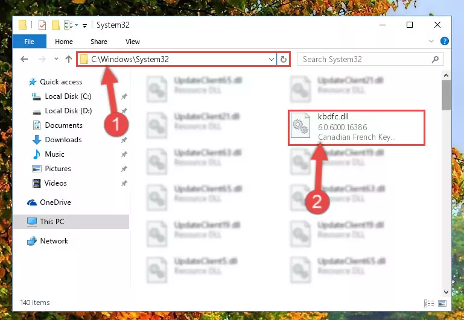
Task: Expand the address bar history dropdown
Action: pos(271,60)
